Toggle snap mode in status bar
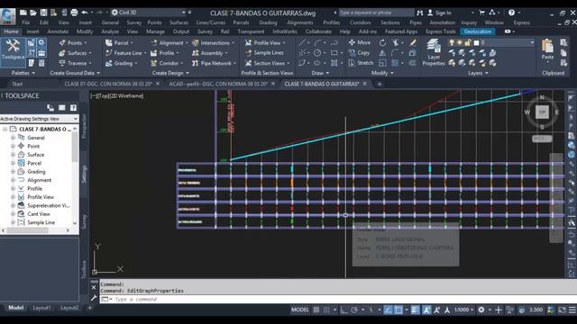 326,310
